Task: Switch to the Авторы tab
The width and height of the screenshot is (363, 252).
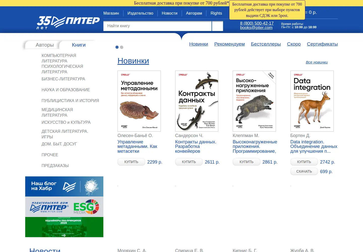Action: click(45, 45)
